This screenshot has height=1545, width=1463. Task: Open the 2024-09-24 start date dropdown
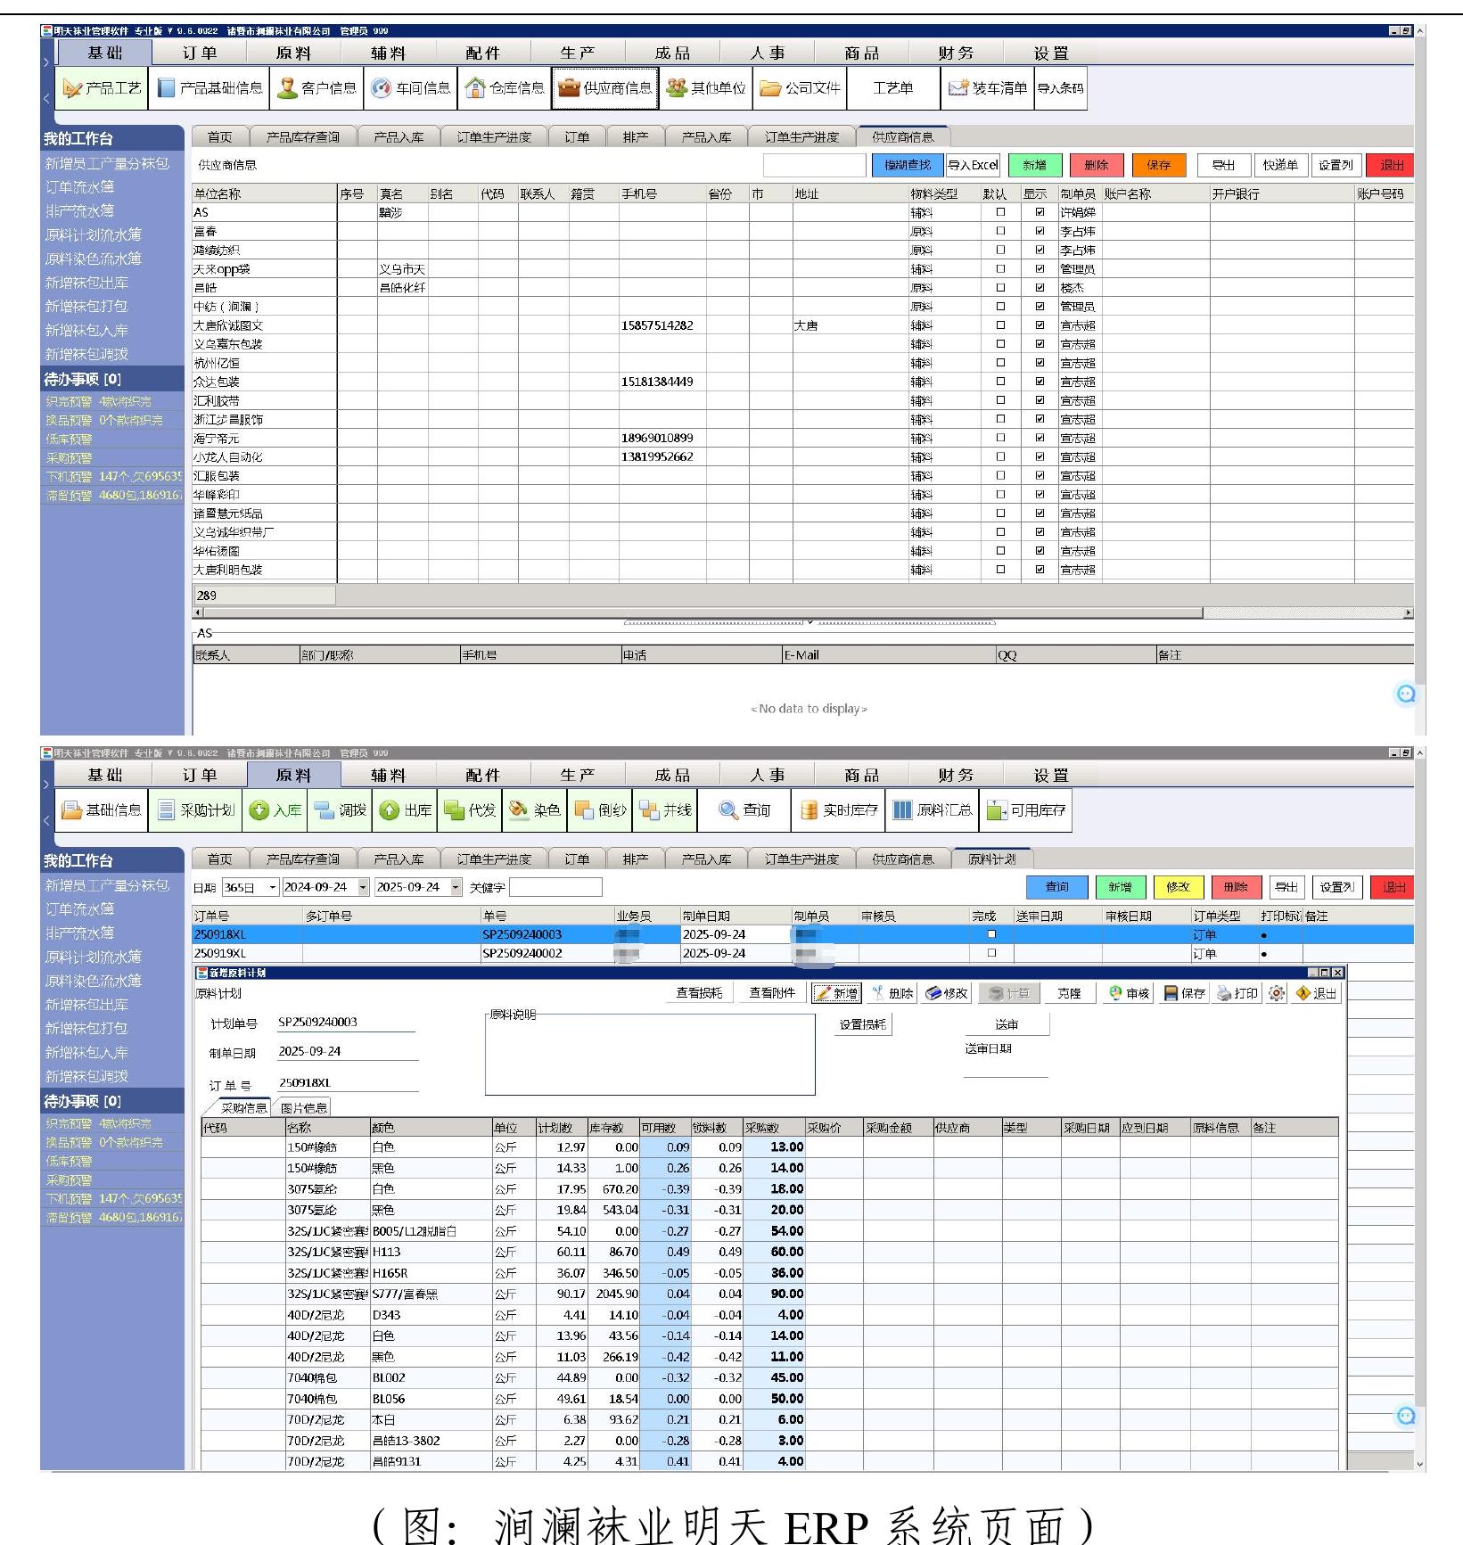coord(363,887)
